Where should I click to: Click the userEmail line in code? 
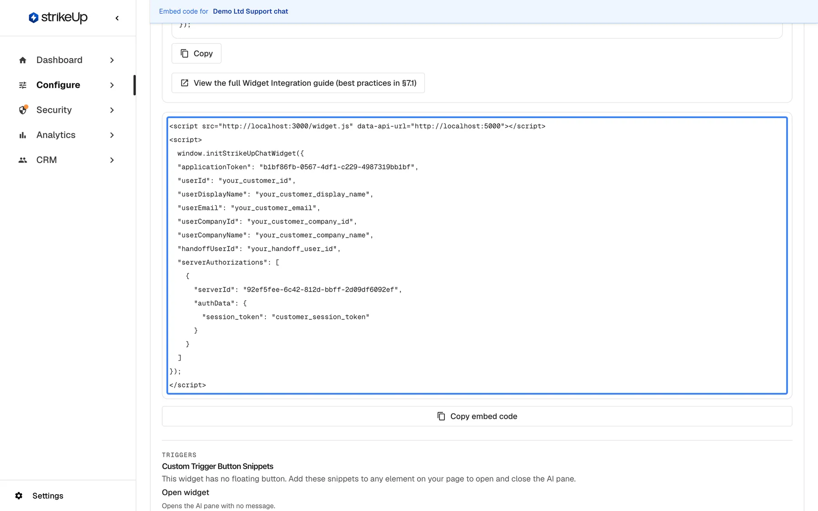(249, 208)
